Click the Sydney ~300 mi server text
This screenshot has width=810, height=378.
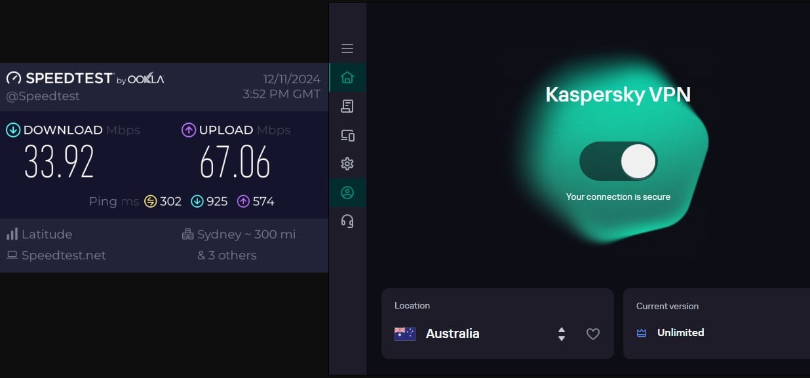244,234
